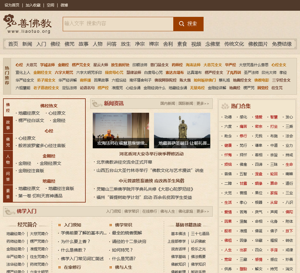Click 更多>> in 新闻资讯 header

pos(203,103)
